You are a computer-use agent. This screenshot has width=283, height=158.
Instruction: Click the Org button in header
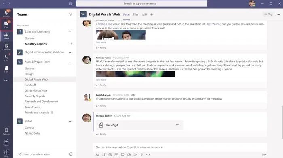point(268,14)
